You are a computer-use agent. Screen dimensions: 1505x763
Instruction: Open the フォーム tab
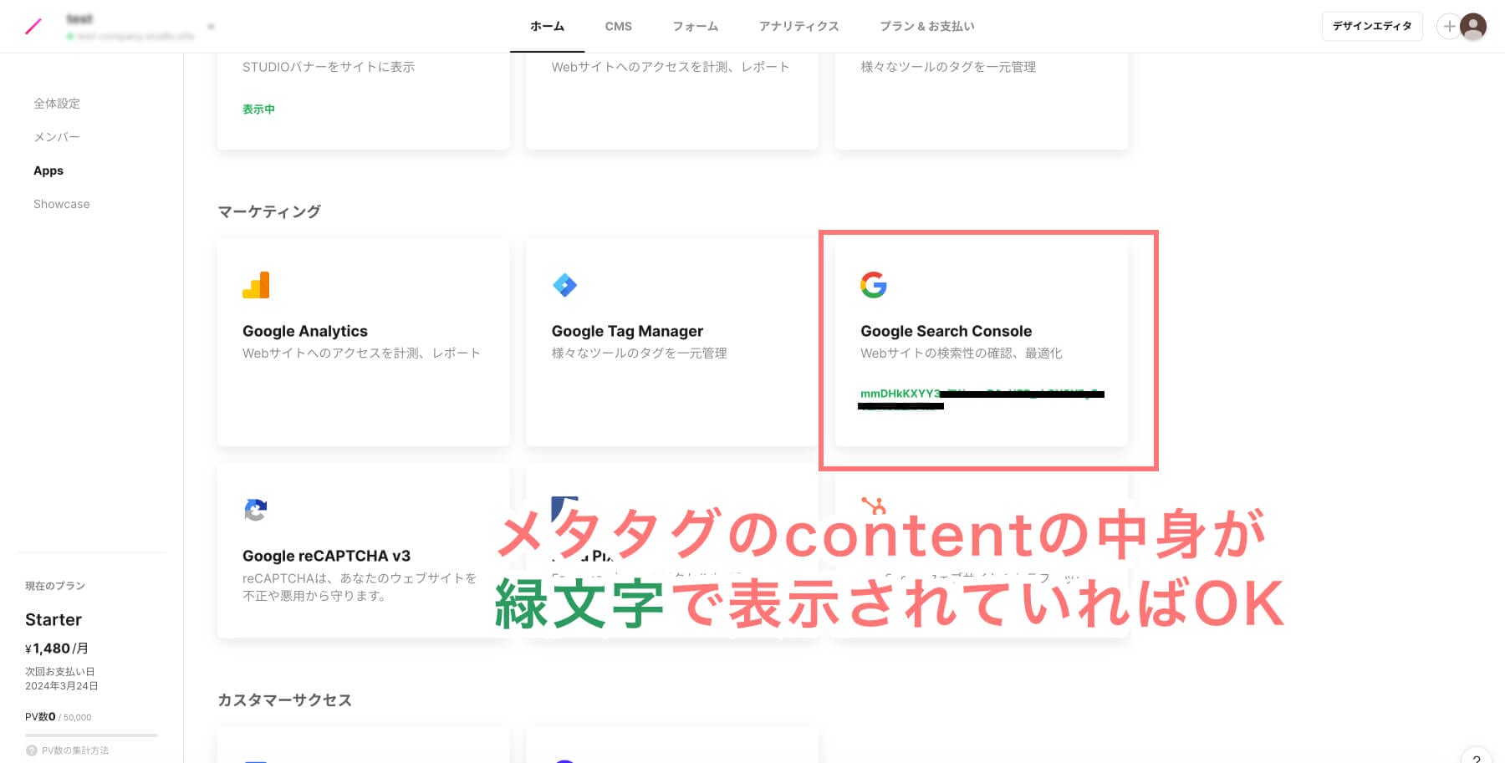point(695,27)
